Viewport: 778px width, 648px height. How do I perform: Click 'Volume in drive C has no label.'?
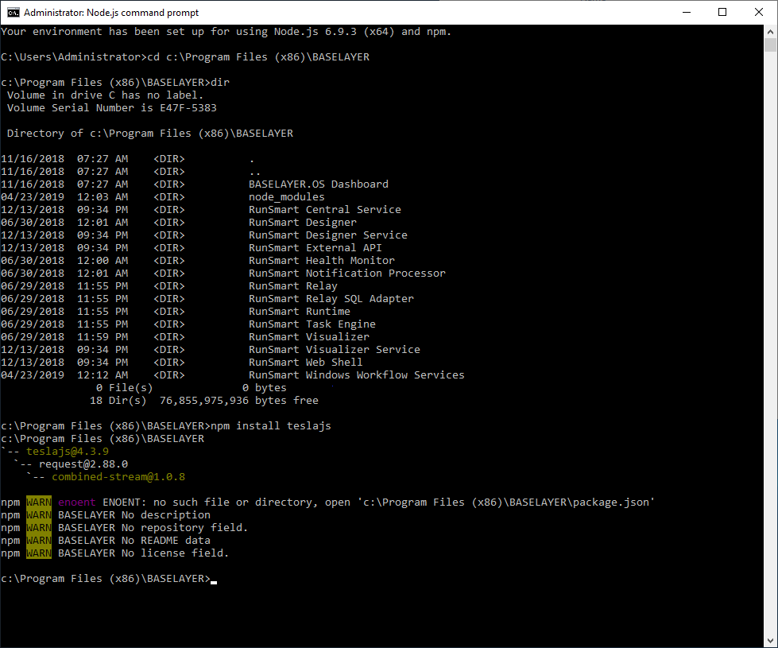point(105,95)
